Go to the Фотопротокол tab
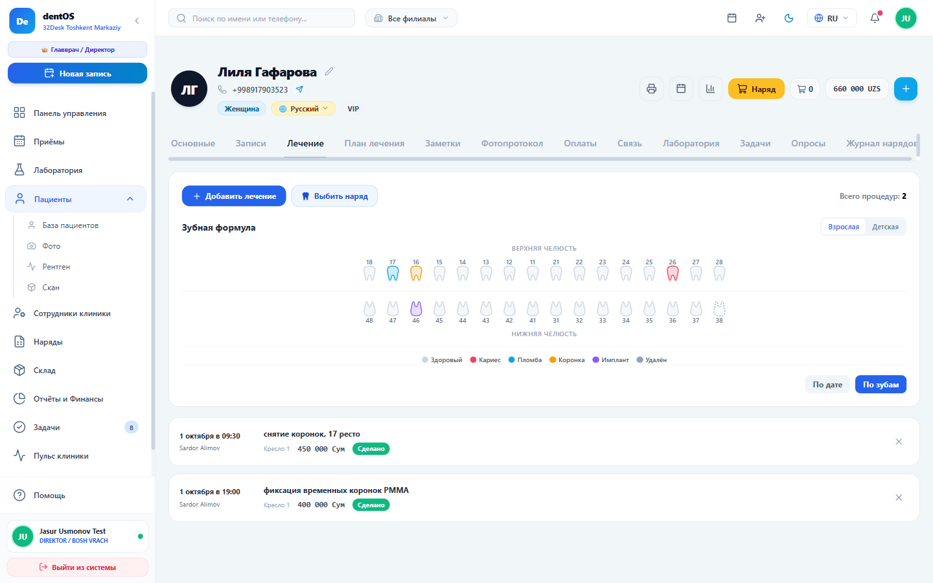This screenshot has height=583, width=933. [512, 143]
